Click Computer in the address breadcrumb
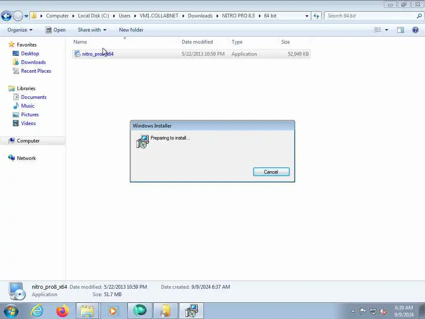This screenshot has height=319, width=425. [x=57, y=16]
